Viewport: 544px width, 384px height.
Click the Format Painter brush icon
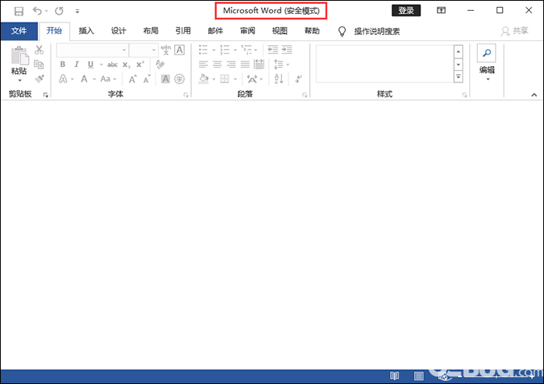coord(39,79)
